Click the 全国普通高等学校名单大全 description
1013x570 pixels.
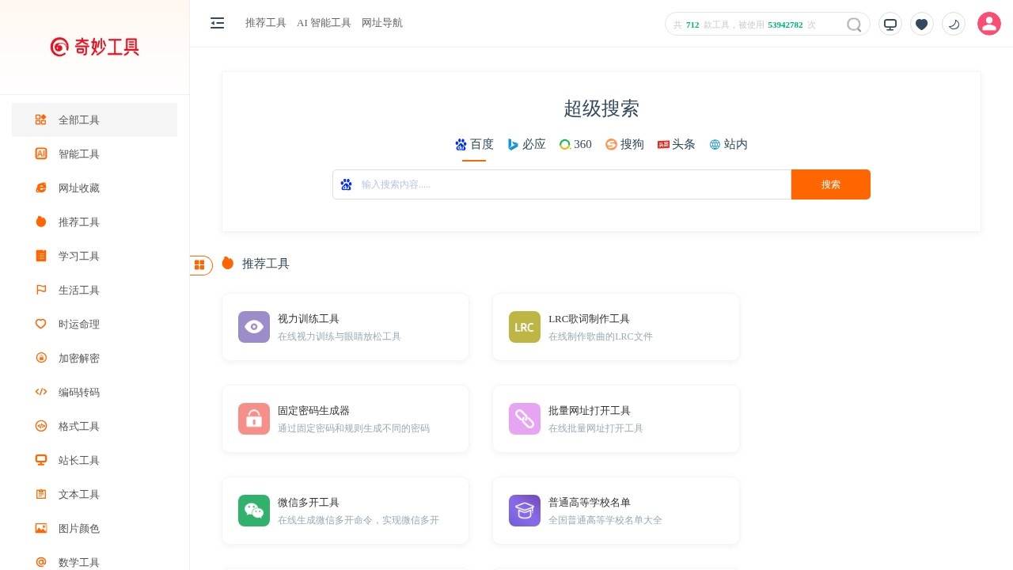(605, 520)
